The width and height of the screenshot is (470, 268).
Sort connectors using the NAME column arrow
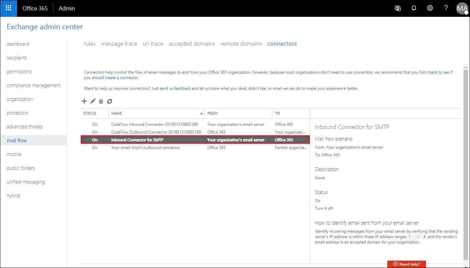point(201,113)
